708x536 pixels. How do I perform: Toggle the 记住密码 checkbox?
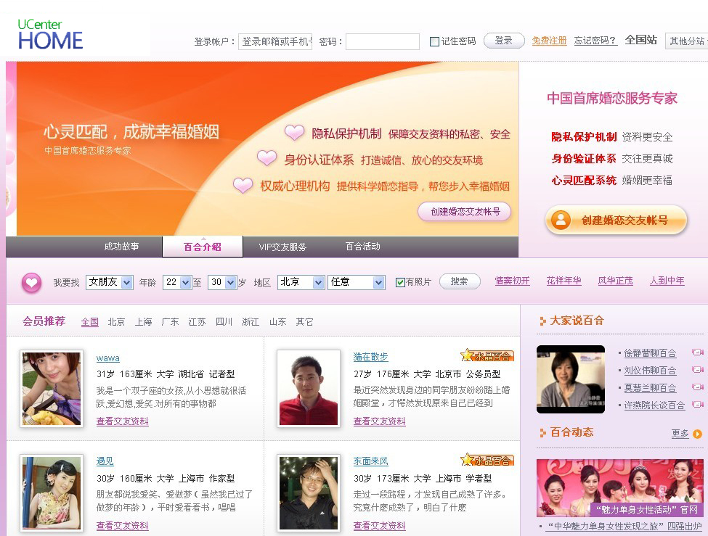click(434, 41)
